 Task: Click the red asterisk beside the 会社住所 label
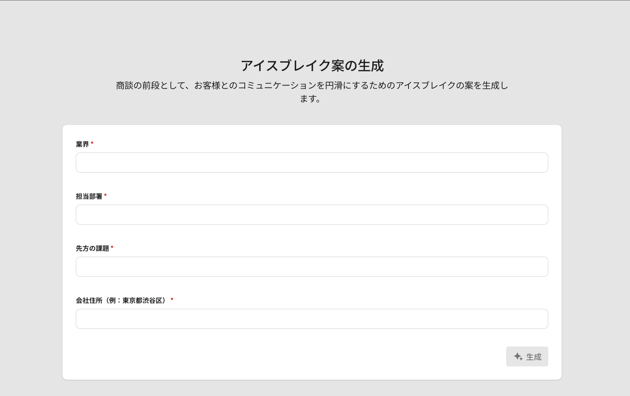pos(172,300)
